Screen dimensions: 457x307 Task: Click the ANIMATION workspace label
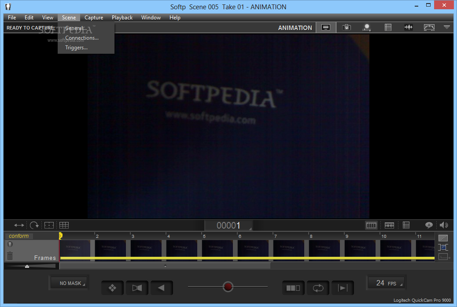(x=295, y=28)
